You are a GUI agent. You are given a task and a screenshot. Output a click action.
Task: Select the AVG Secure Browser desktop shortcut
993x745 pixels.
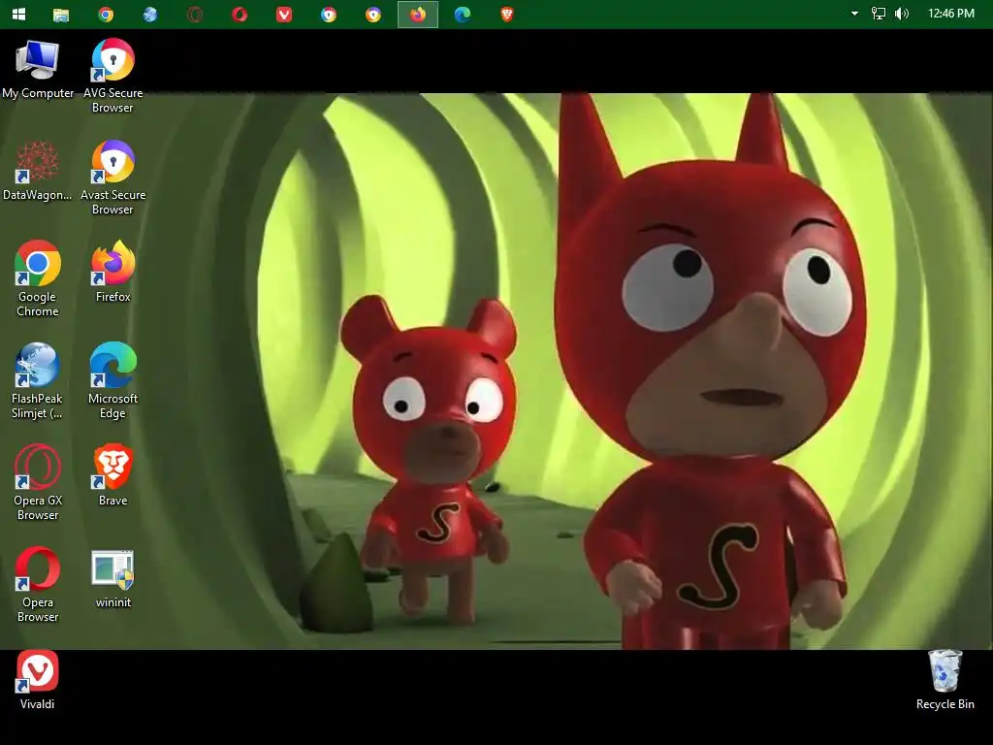click(x=112, y=76)
